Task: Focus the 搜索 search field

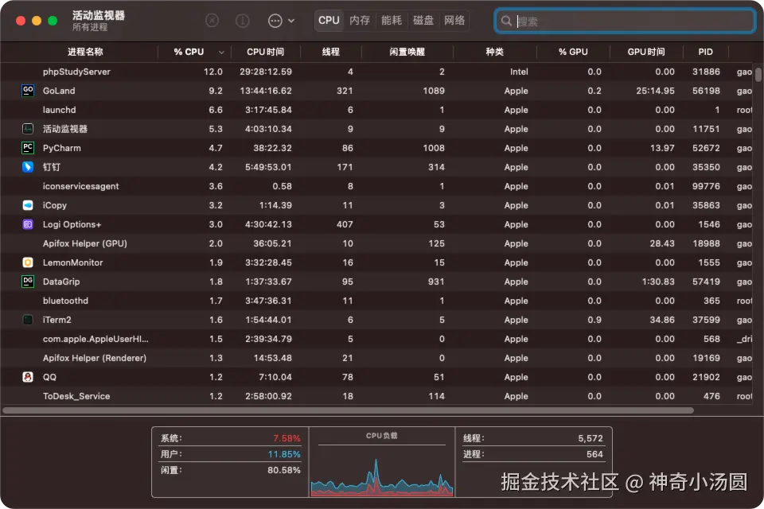Action: pos(626,21)
